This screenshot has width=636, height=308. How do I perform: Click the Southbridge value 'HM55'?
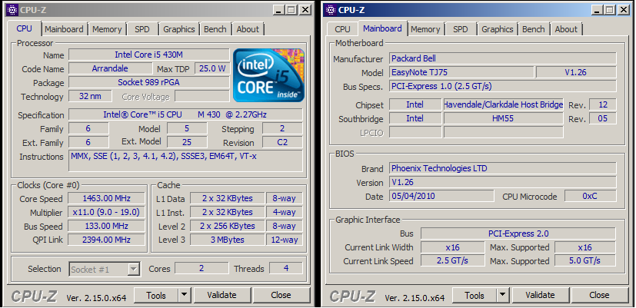[504, 118]
